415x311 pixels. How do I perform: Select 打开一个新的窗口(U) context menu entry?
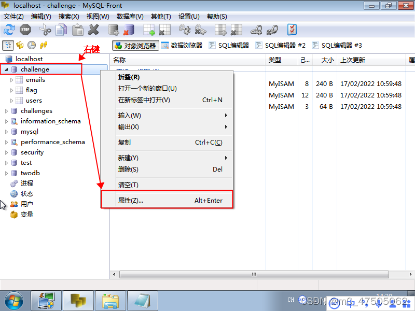tap(167, 88)
